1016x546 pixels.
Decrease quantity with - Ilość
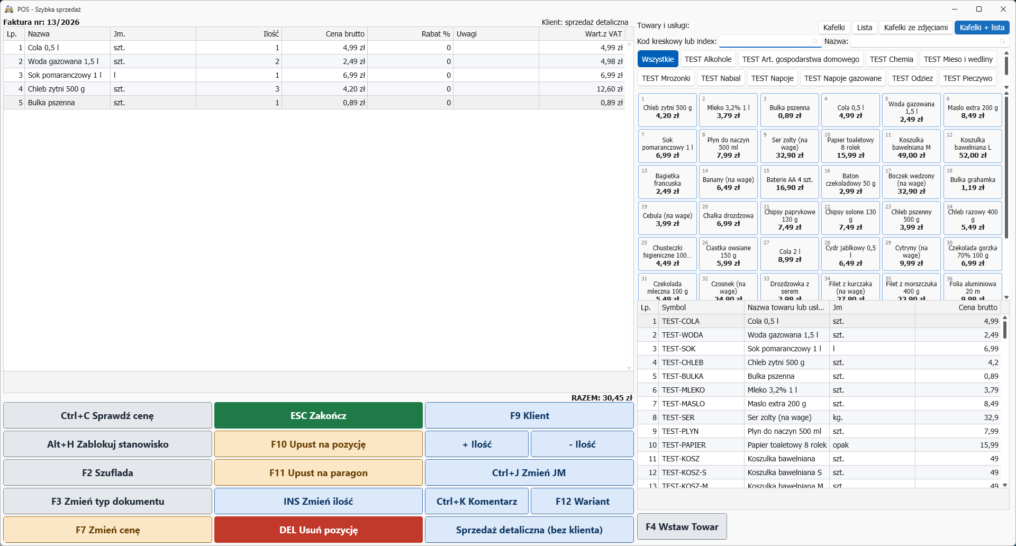pyautogui.click(x=582, y=444)
